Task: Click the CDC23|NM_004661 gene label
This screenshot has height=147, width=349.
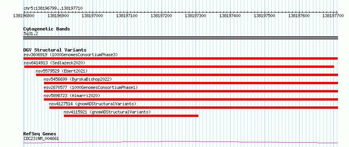Action: 41,138
